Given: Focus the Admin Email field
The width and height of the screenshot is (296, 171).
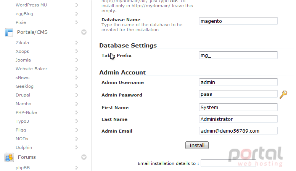Looking at the screenshot, I should click(238, 131).
